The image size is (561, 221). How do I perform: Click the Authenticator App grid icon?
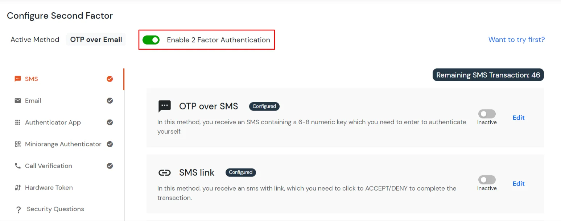tap(17, 122)
